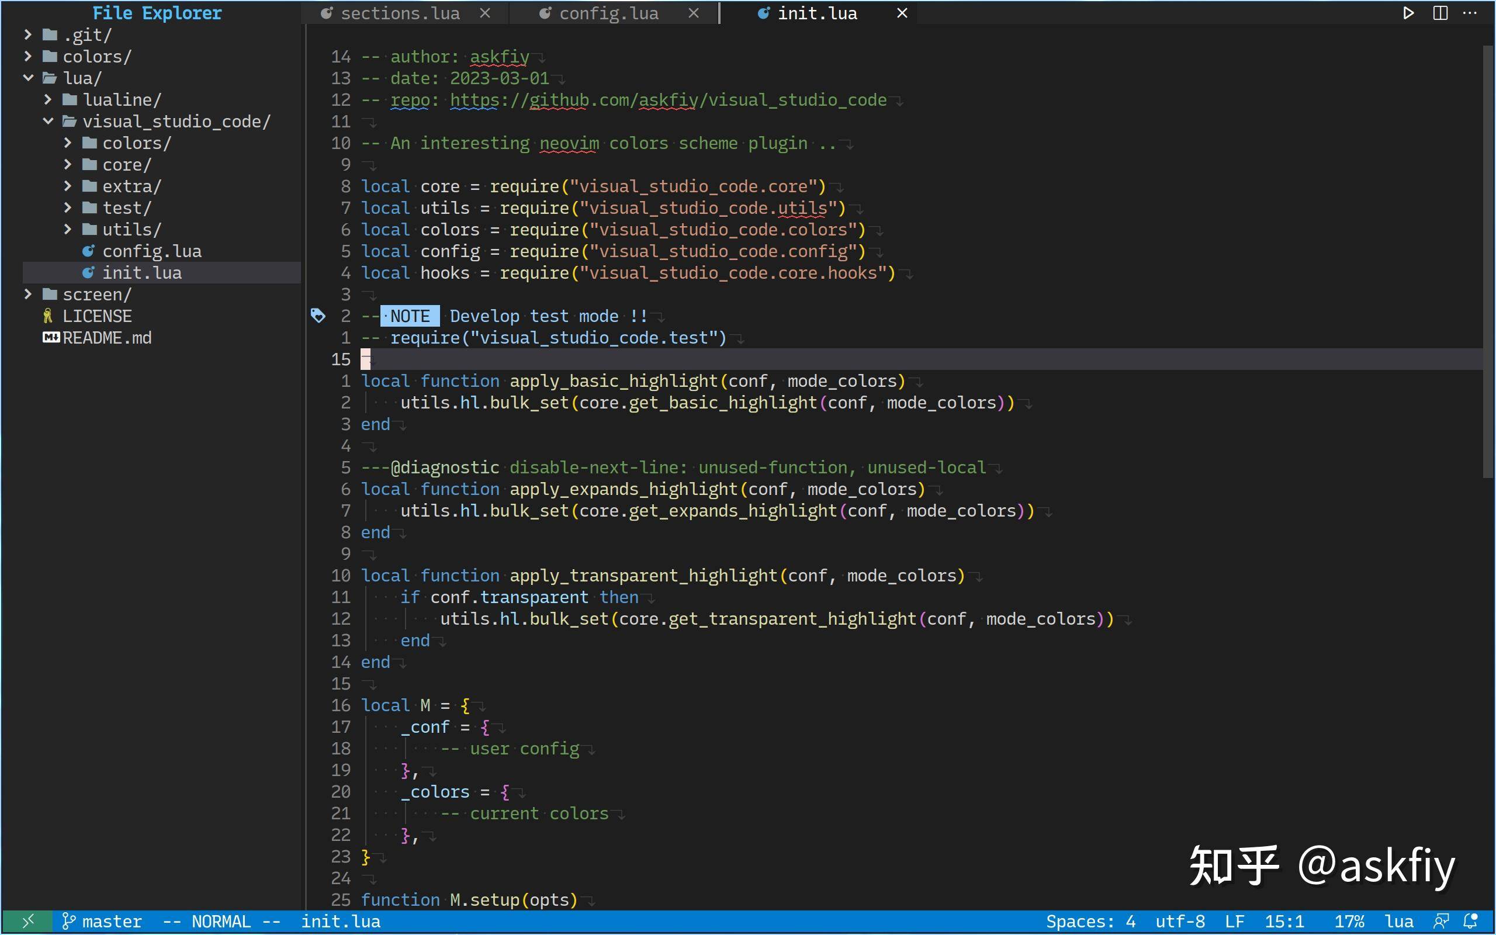Click the README markdown file icon
1496x935 pixels.
[x=51, y=338]
